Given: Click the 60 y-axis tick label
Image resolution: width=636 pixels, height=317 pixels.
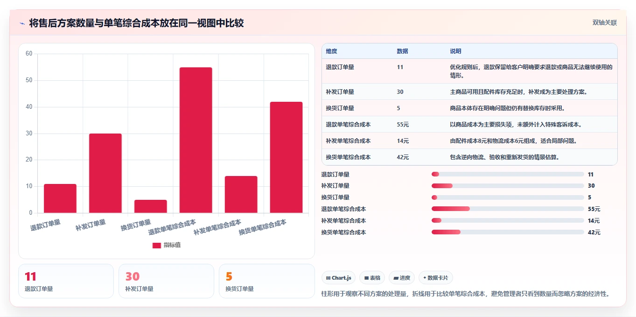Looking at the screenshot, I should pyautogui.click(x=29, y=54).
